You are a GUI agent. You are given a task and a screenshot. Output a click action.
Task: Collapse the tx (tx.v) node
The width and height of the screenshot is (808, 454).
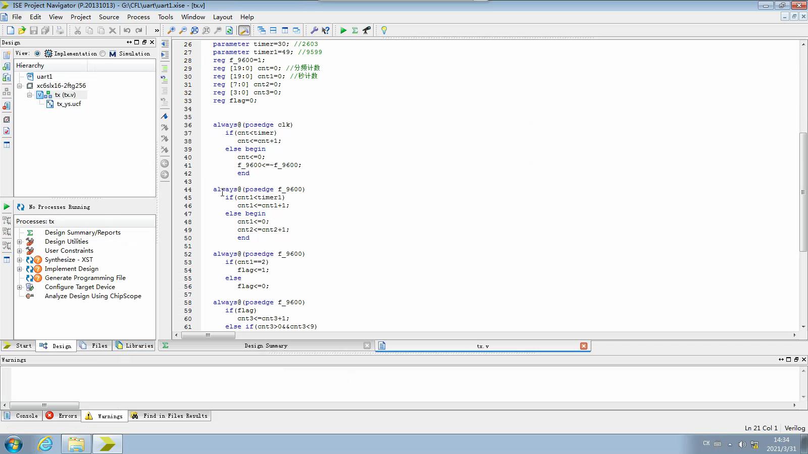[x=29, y=95]
